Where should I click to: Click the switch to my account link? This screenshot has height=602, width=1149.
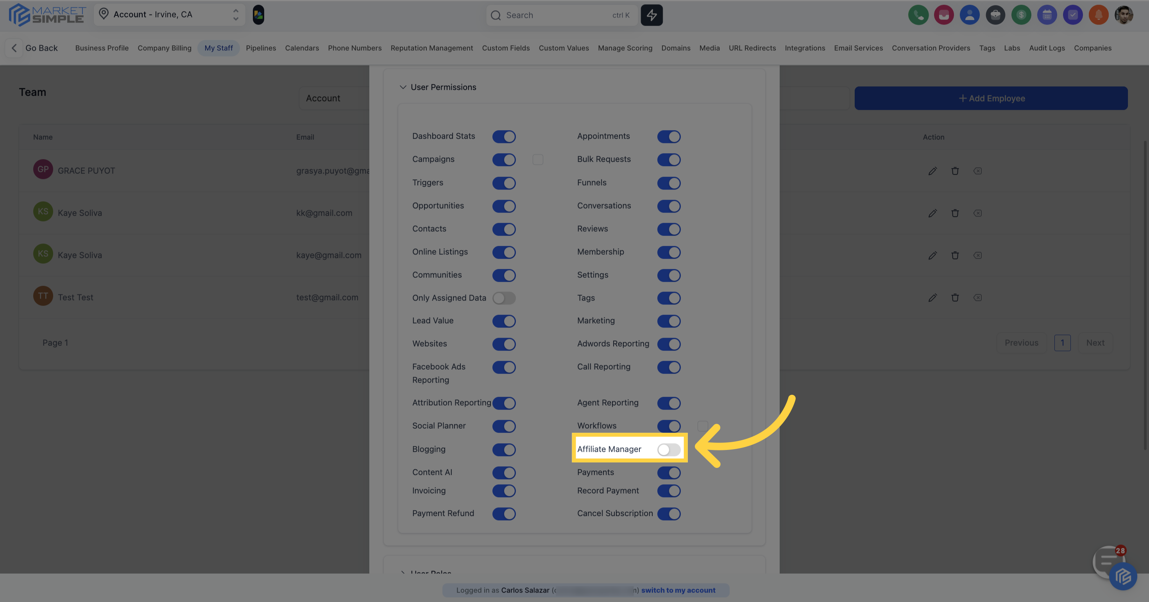678,590
